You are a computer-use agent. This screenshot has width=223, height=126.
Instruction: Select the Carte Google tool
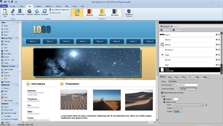click(7, 101)
